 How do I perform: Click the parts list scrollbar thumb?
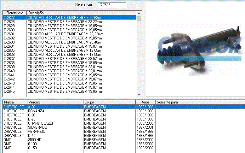[139, 18]
